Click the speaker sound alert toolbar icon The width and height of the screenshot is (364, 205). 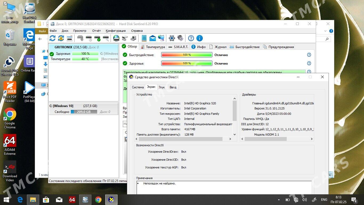(180, 38)
